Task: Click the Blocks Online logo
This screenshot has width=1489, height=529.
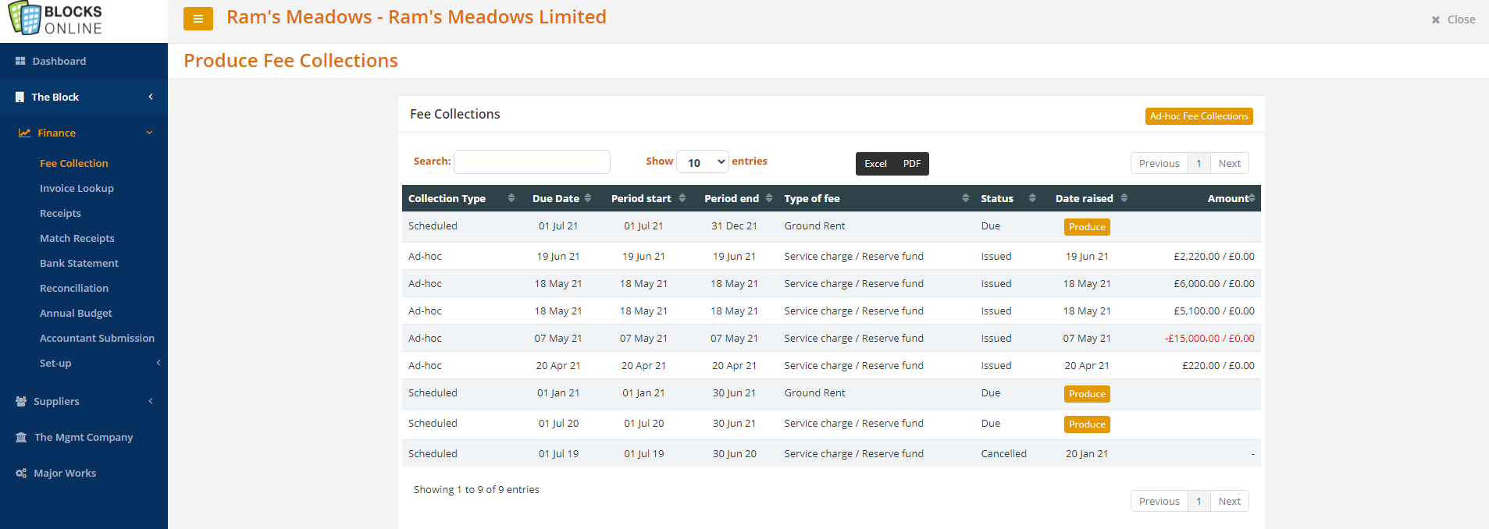Action: [x=56, y=19]
